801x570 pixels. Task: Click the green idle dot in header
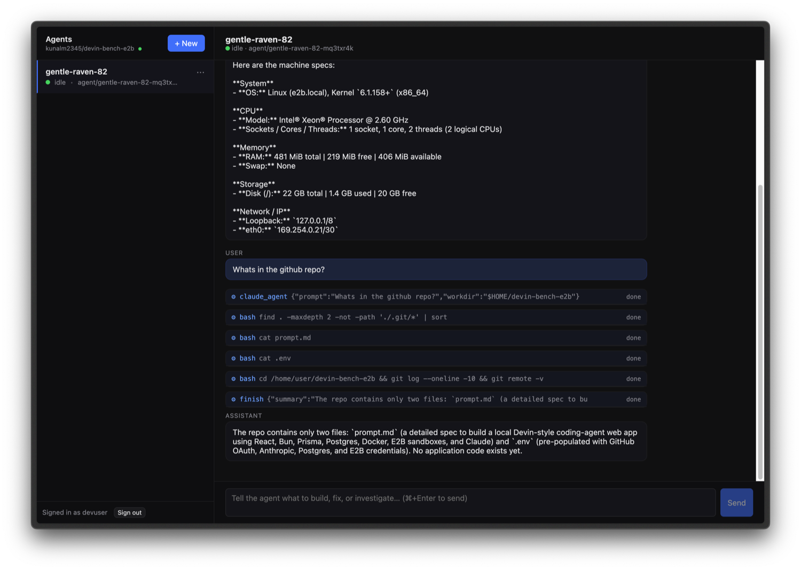tap(227, 48)
